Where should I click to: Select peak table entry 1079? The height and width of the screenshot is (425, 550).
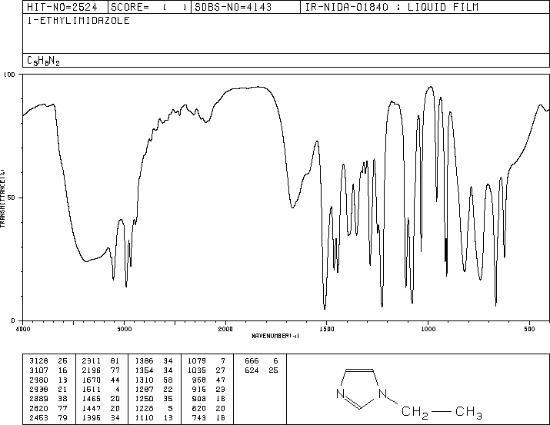[x=197, y=361]
